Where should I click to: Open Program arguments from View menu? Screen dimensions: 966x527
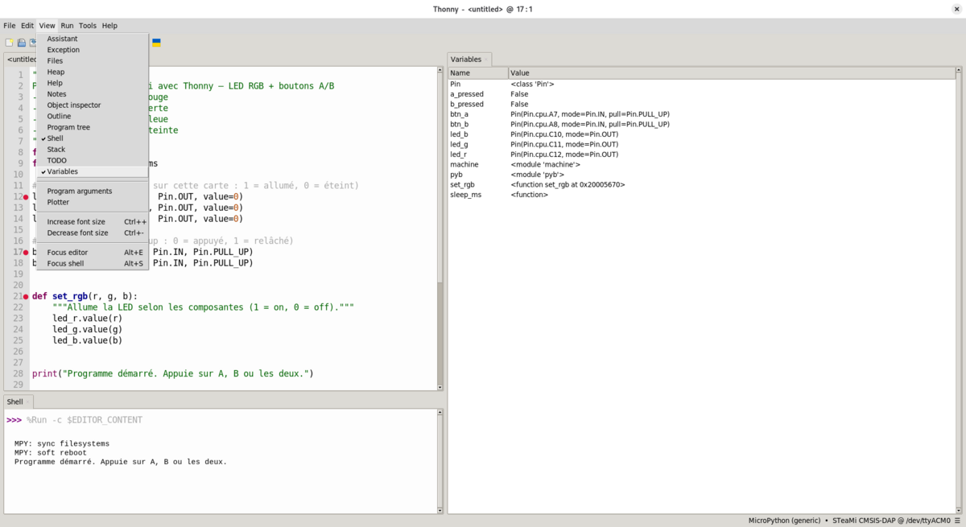point(93,191)
